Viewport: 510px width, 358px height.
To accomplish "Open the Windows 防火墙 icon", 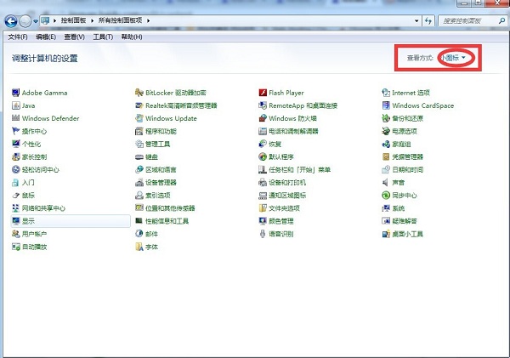I will (263, 118).
